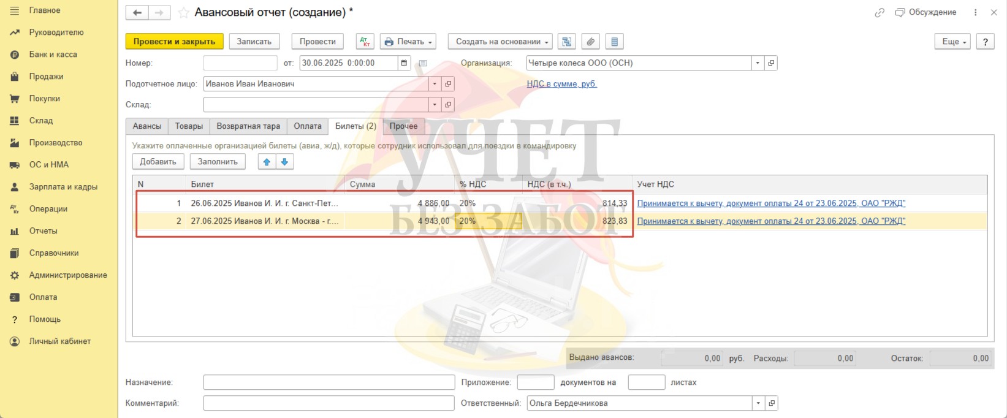Open the organization card icon
1007x418 pixels.
771,63
